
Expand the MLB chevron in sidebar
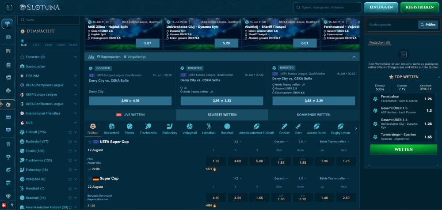coord(75,123)
